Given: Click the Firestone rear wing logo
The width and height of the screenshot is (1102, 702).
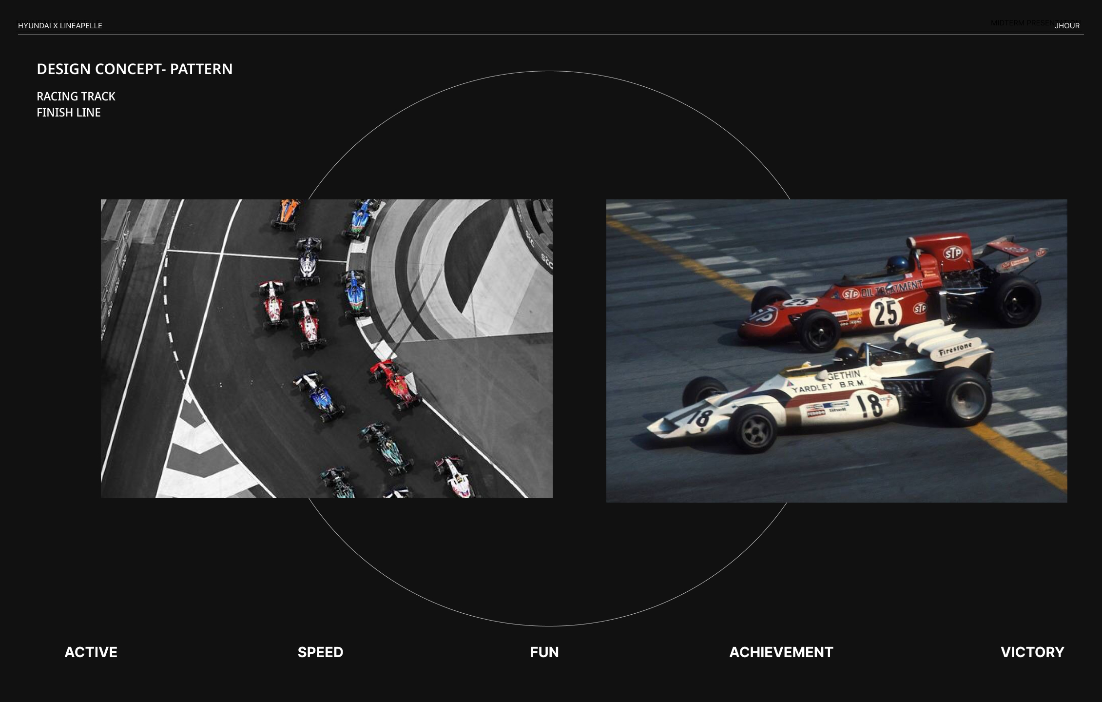Looking at the screenshot, I should click(x=955, y=350).
